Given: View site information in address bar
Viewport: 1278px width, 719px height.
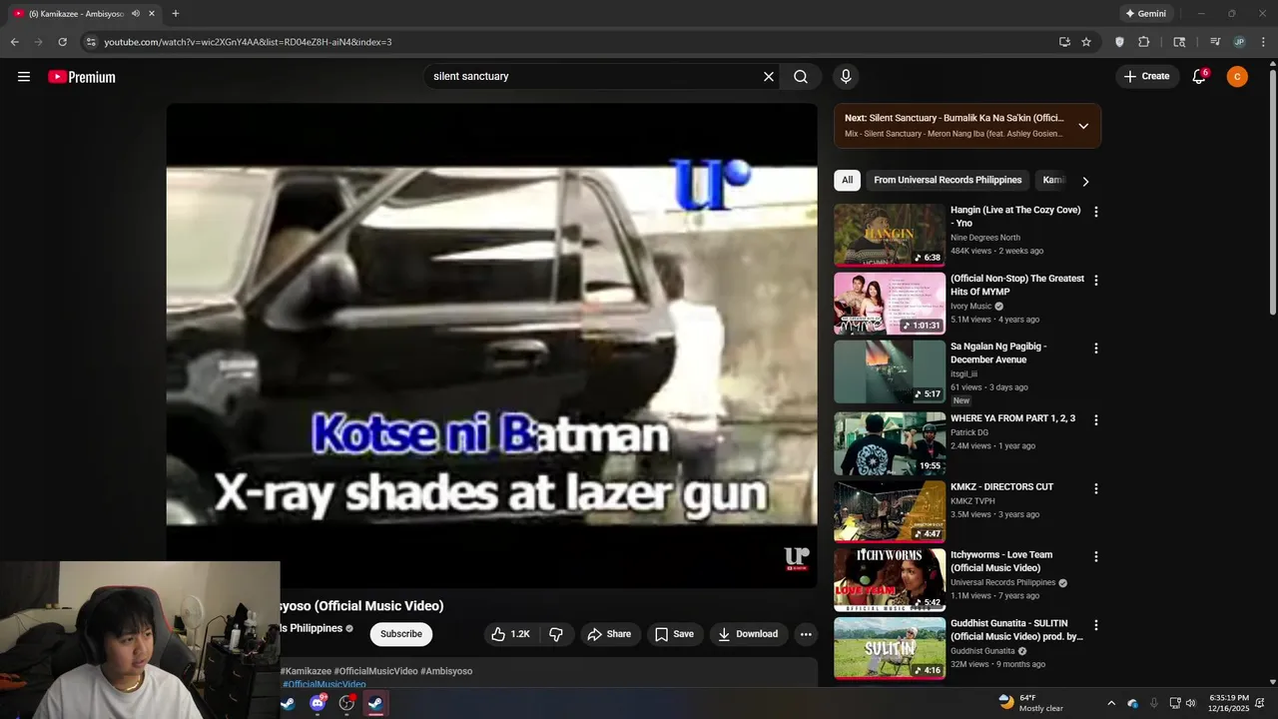Looking at the screenshot, I should click(91, 42).
